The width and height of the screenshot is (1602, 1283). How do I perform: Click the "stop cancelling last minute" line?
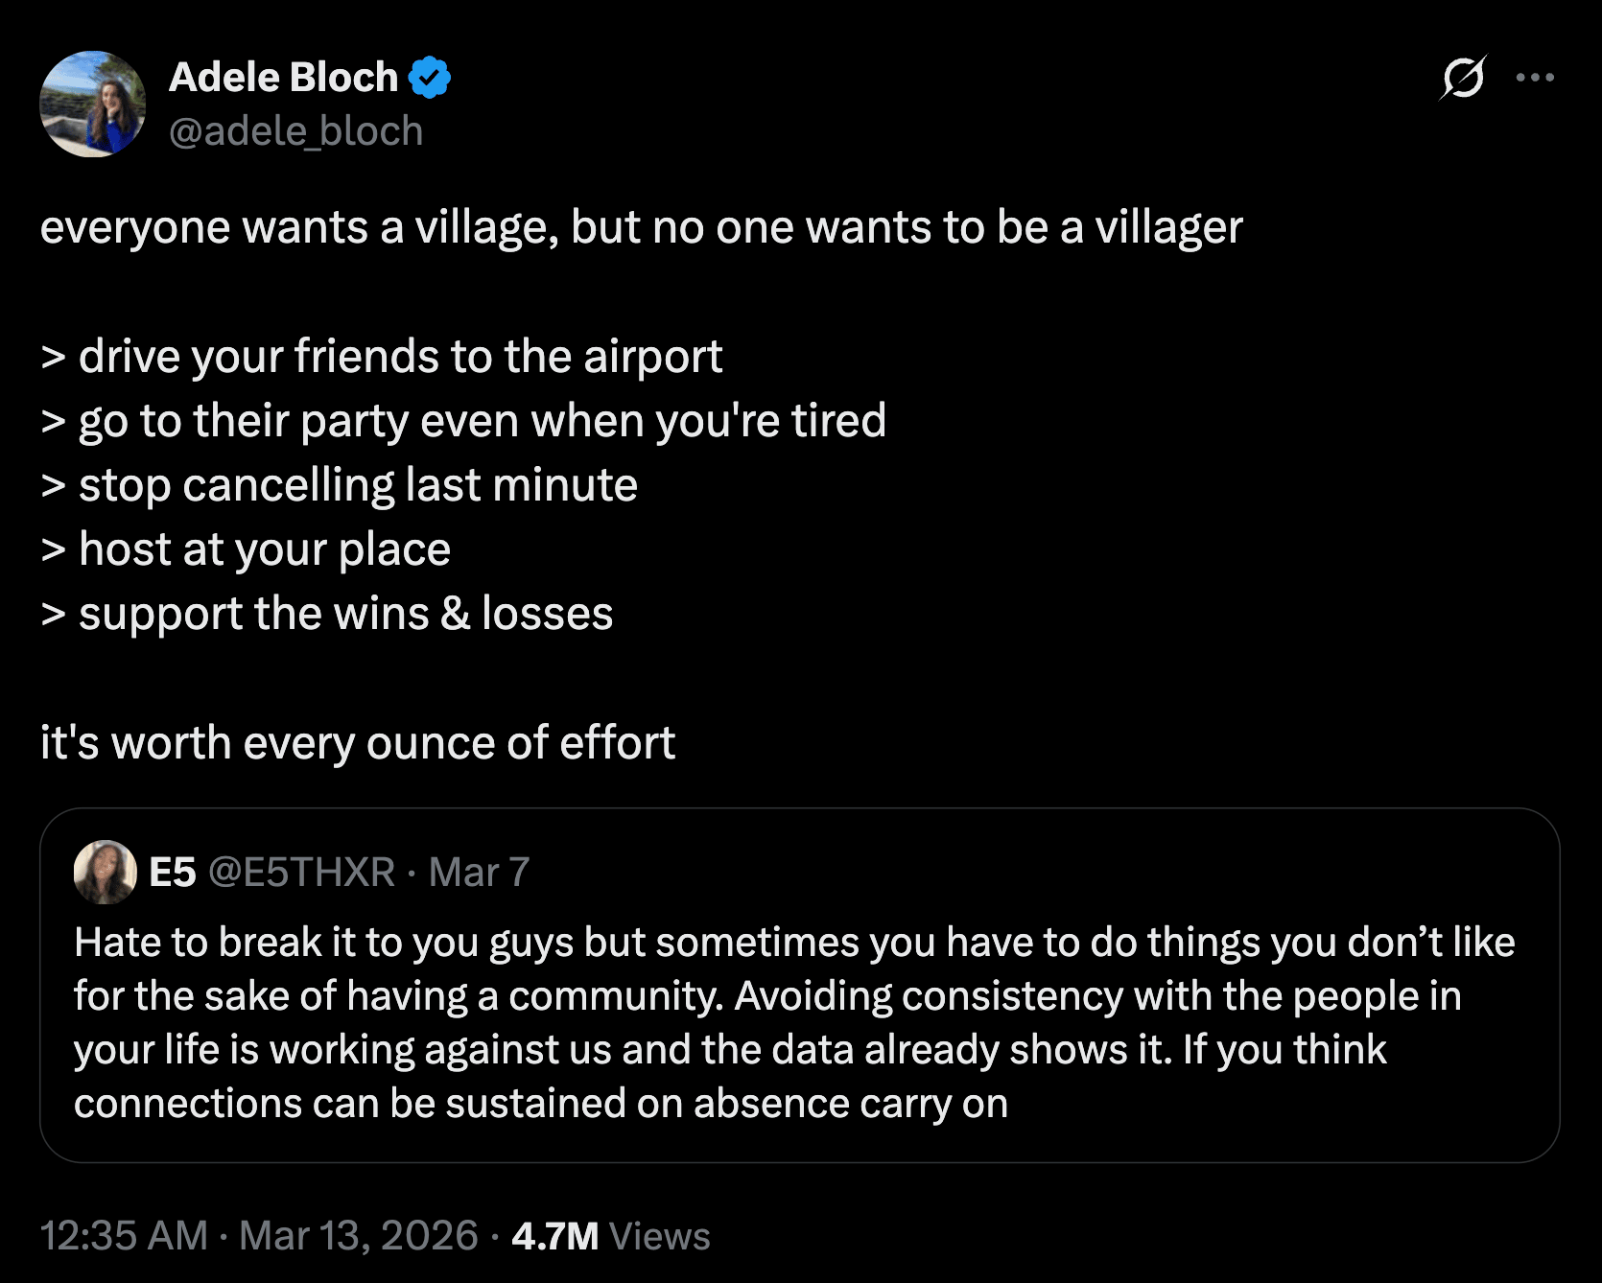[357, 485]
